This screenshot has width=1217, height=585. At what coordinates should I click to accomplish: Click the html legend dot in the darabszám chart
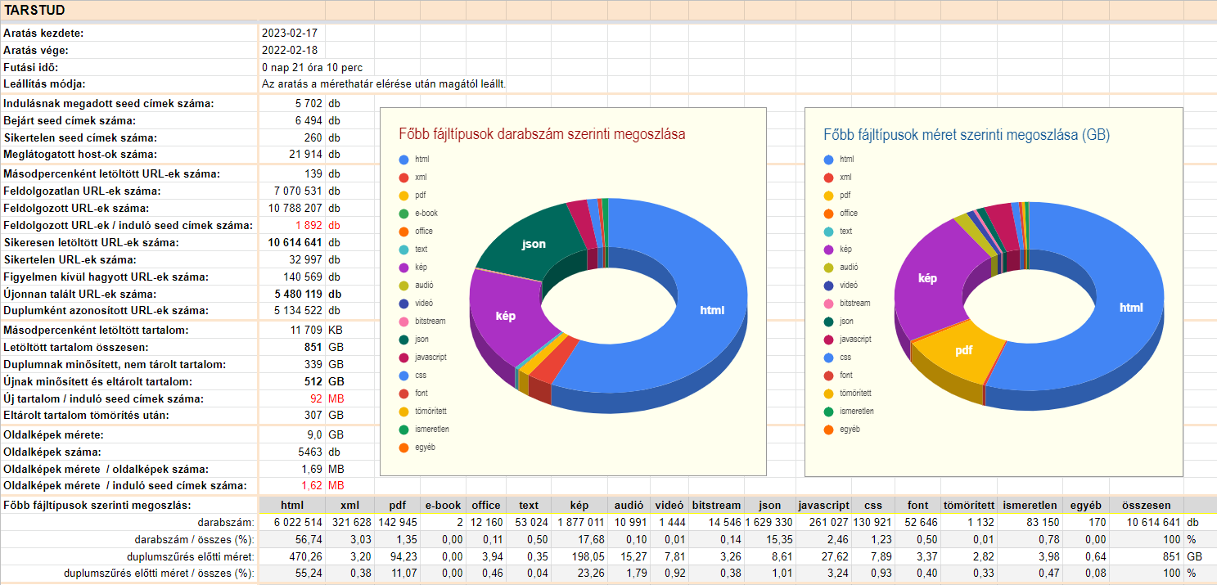[x=403, y=159]
